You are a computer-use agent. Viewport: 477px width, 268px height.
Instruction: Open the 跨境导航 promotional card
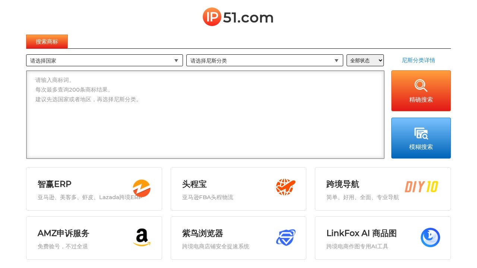(x=383, y=188)
